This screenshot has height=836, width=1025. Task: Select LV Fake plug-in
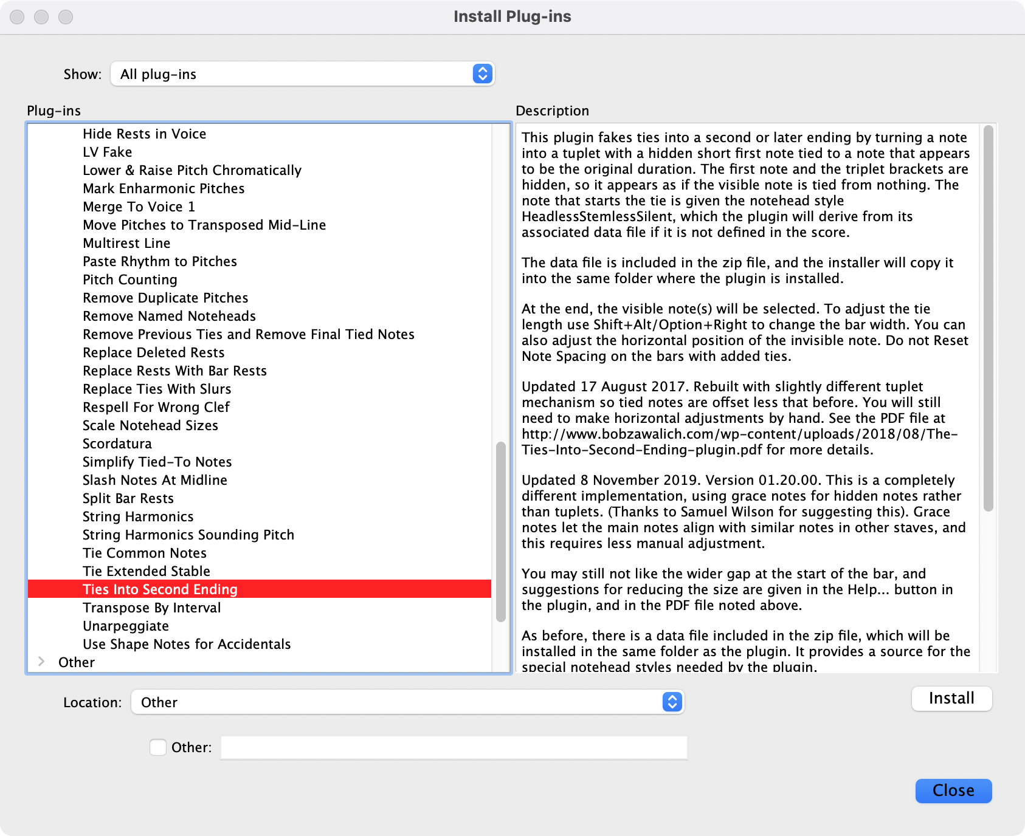(x=107, y=152)
